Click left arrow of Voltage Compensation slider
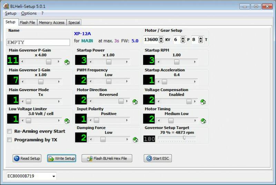The width and height of the screenshot is (276, 185). (x=159, y=101)
